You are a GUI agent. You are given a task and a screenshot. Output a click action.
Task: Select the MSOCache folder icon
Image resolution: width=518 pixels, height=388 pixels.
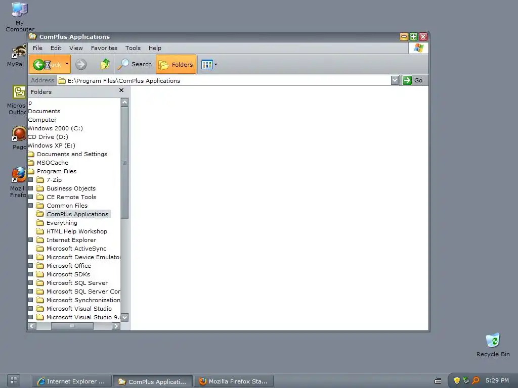click(x=31, y=163)
